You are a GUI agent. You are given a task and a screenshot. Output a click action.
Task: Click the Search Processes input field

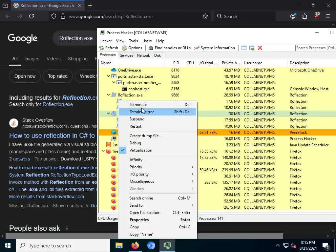[x=316, y=48]
